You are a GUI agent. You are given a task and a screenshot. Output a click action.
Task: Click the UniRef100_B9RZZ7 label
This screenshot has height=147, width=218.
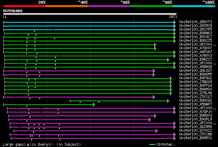point(196,60)
